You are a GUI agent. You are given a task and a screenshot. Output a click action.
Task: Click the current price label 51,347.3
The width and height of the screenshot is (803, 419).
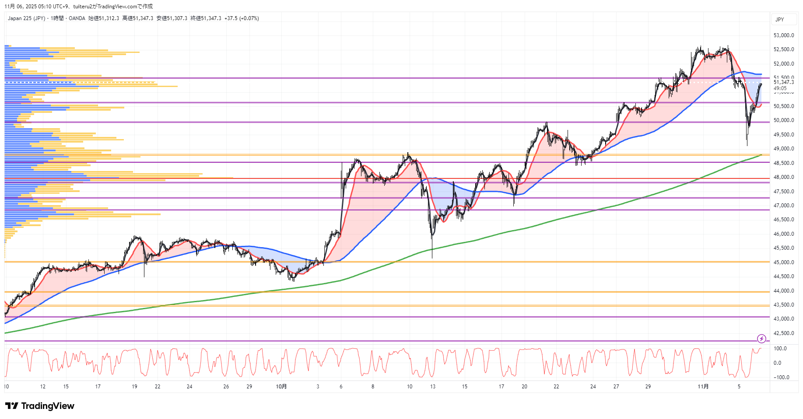coord(783,82)
